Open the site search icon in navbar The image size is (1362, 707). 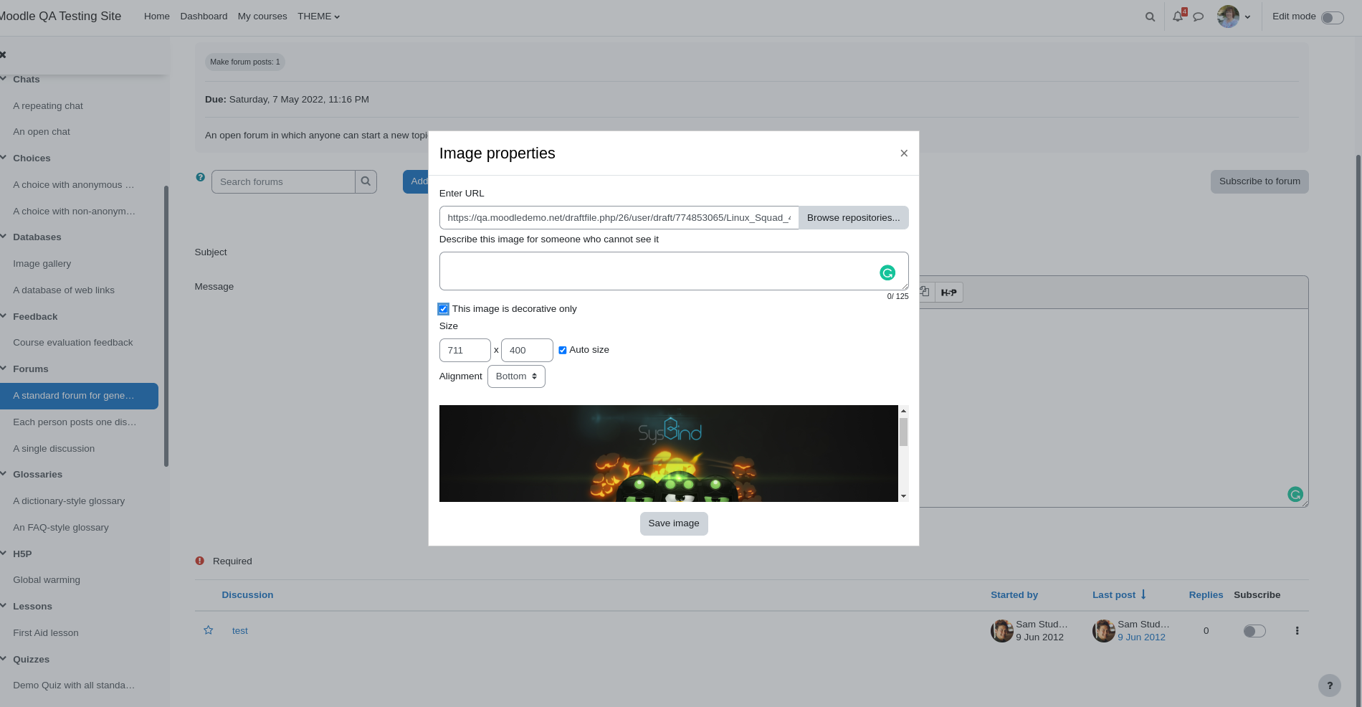click(1150, 16)
